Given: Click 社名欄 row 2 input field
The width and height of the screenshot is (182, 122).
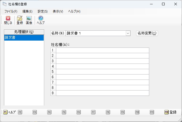Looking at the screenshot, I should (x=103, y=56).
